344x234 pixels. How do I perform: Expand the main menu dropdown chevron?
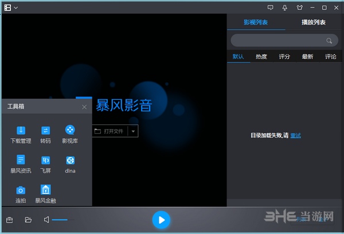16,8
